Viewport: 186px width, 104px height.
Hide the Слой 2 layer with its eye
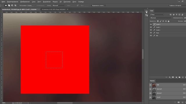point(151,27)
